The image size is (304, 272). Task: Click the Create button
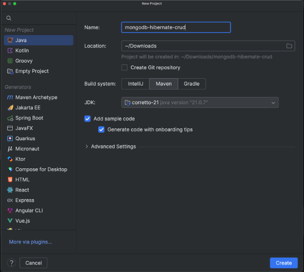point(283,263)
